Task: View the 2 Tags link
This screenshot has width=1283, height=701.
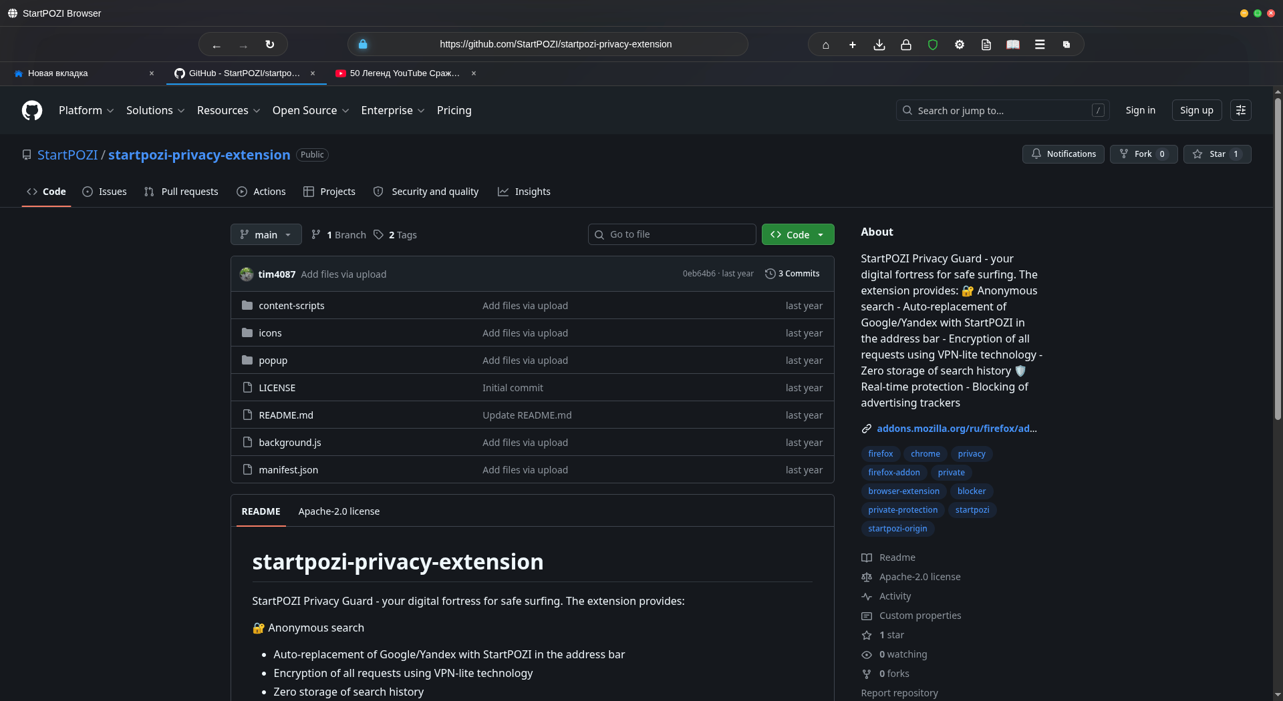Action: pos(395,235)
